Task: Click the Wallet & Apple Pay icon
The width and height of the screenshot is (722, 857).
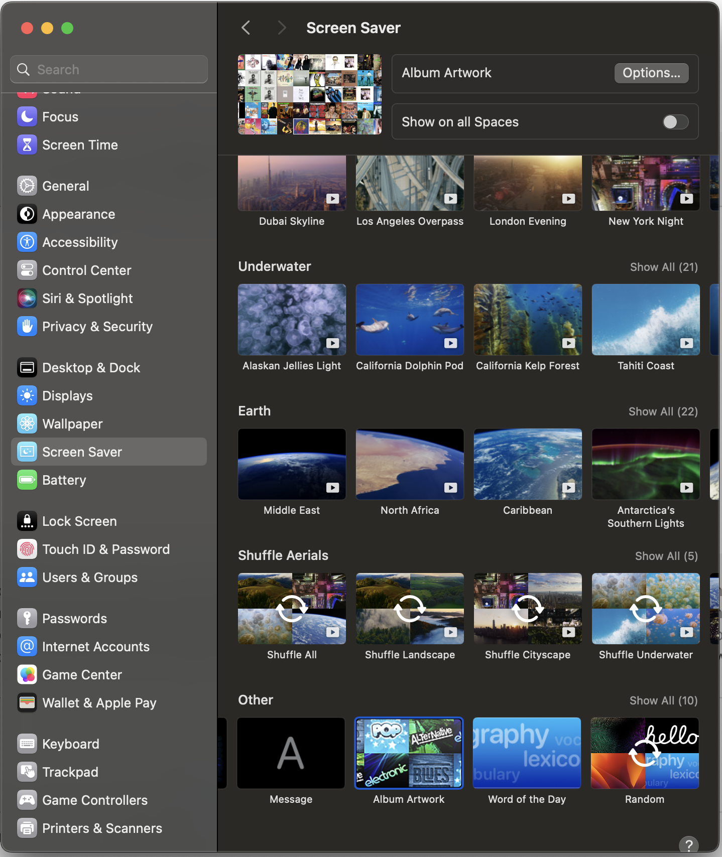Action: click(x=27, y=703)
